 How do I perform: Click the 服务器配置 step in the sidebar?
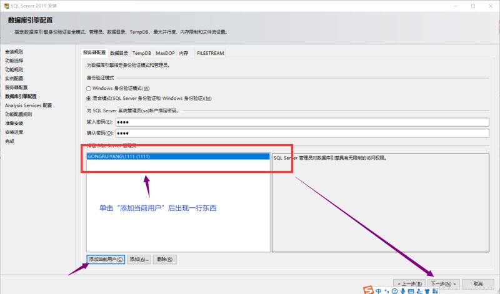click(x=16, y=87)
